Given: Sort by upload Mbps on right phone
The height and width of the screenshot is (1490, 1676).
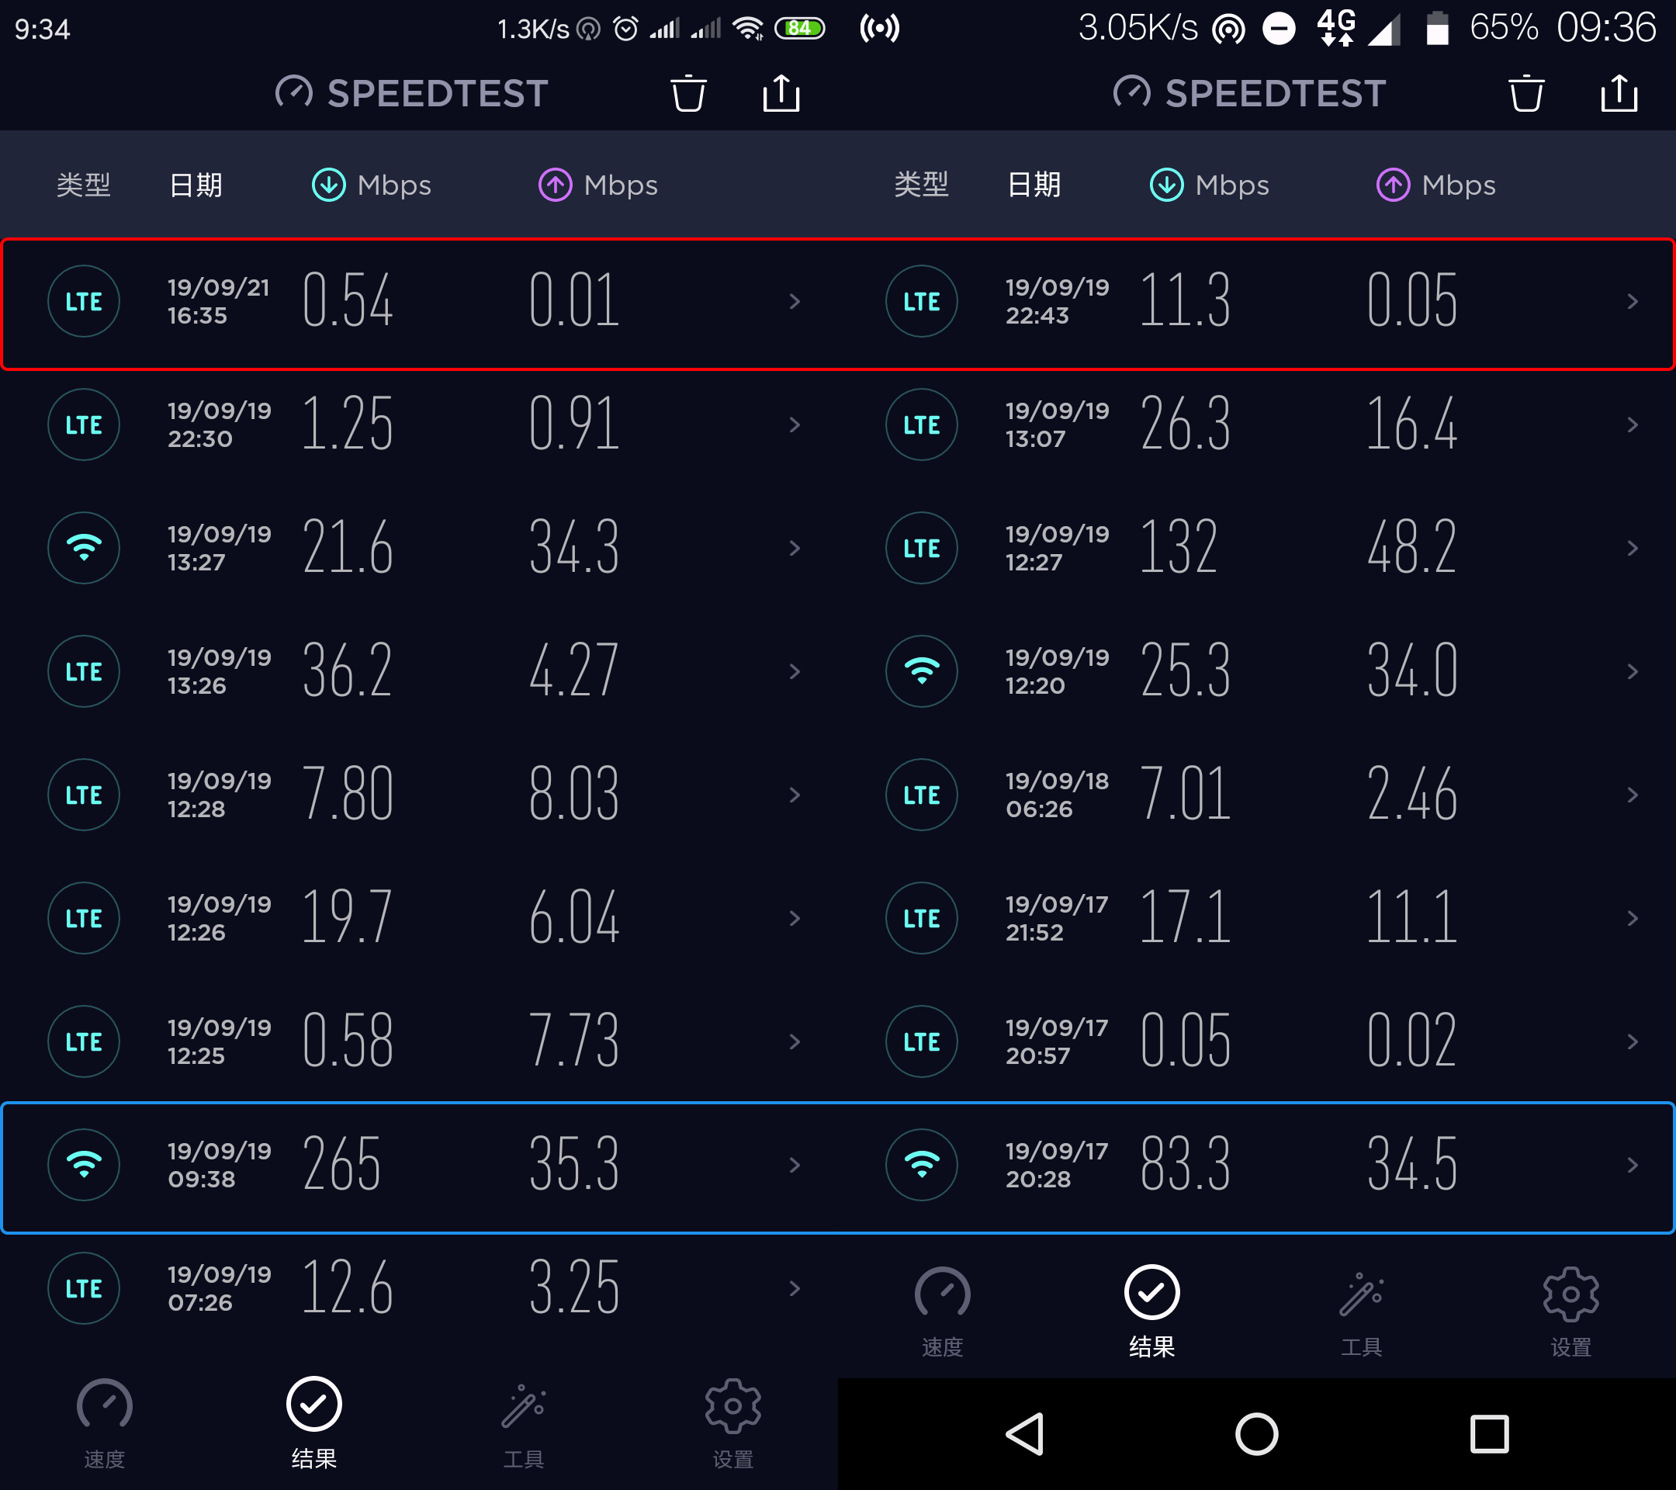Looking at the screenshot, I should tap(1435, 185).
